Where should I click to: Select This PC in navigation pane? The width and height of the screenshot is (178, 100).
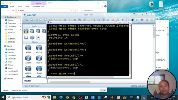(9, 46)
